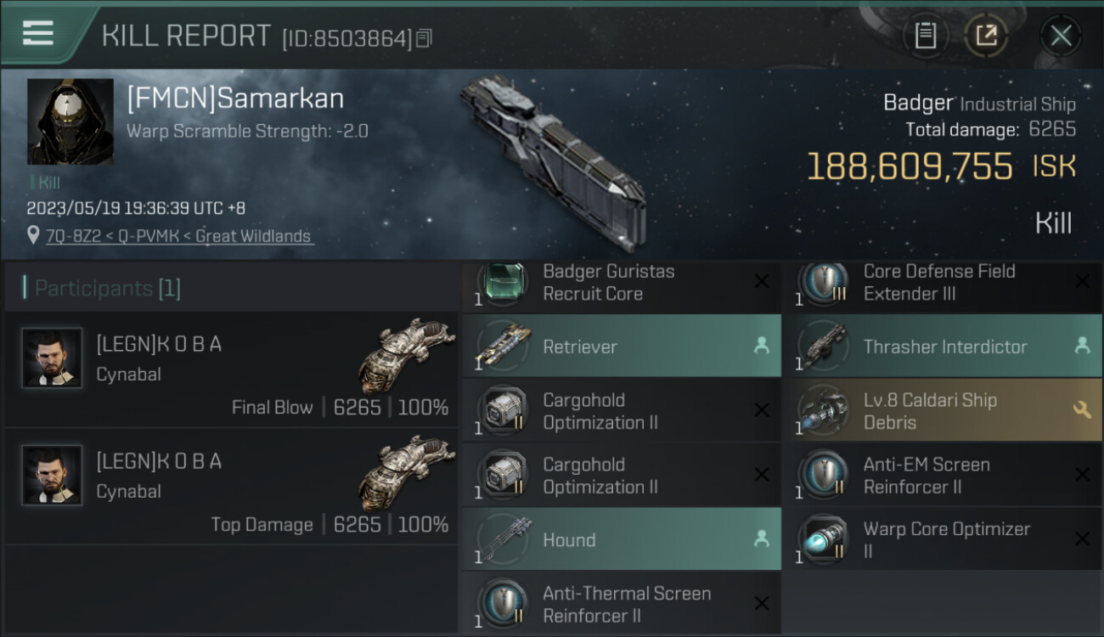1104x637 pixels.
Task: Click the Hound item person icon
Action: [762, 539]
